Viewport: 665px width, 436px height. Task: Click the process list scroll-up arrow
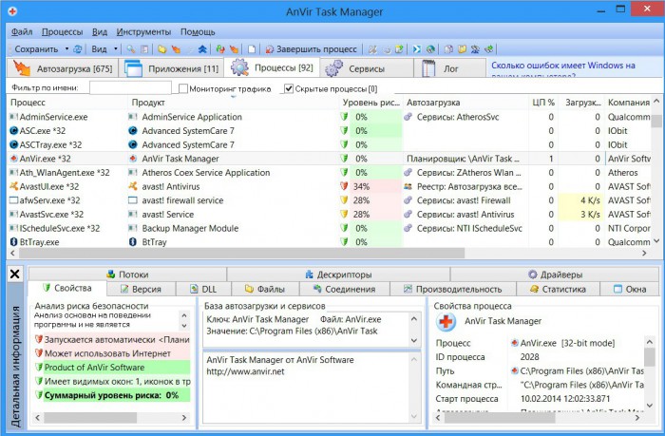coord(656,101)
